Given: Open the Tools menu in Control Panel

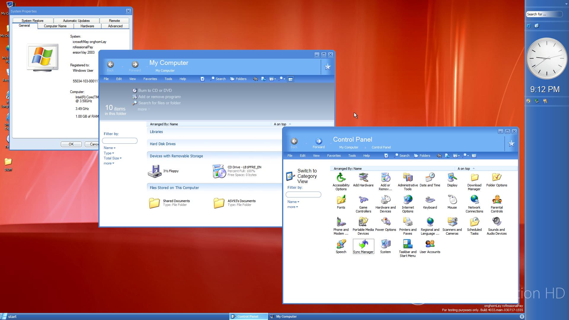Looking at the screenshot, I should tap(352, 156).
